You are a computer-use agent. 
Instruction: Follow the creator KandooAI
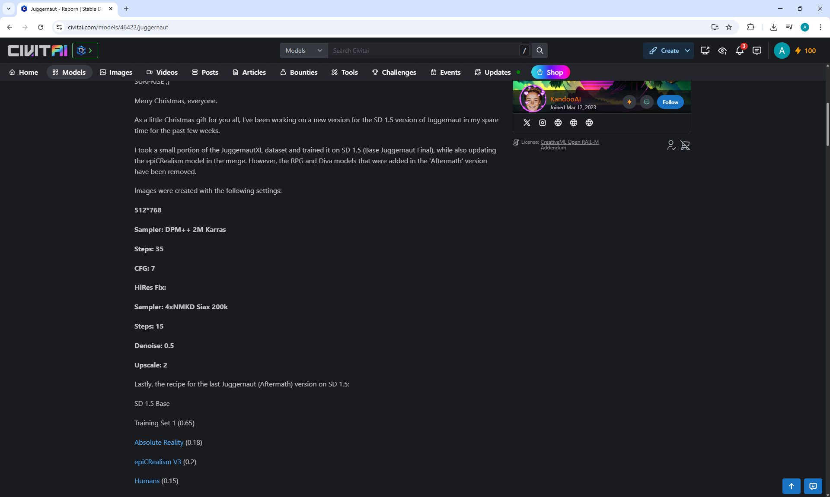point(670,102)
